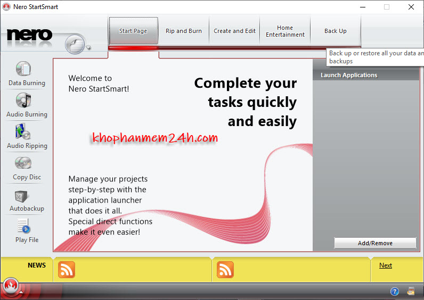Click the Launch Applications panel header
Screen dimensions: 424x300
point(365,75)
